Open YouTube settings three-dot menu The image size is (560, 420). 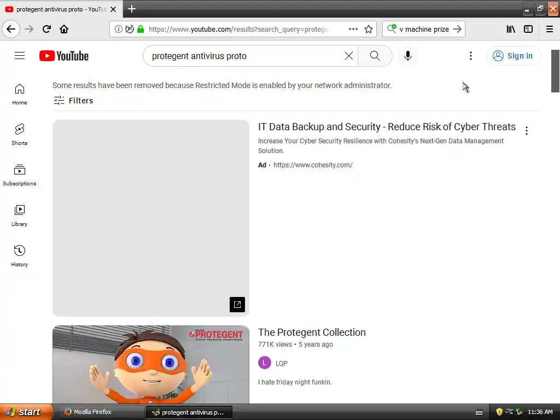point(471,56)
